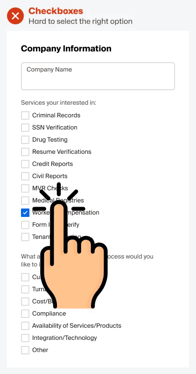Viewport: 196px width, 374px height.
Task: Check the Compliance checkbox
Action: (x=25, y=314)
